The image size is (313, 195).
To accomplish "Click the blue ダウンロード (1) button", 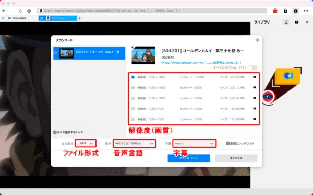I will (x=189, y=158).
